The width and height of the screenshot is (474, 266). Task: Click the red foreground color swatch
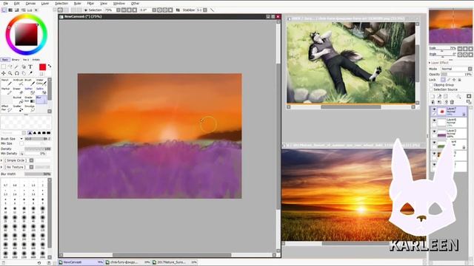pos(42,67)
